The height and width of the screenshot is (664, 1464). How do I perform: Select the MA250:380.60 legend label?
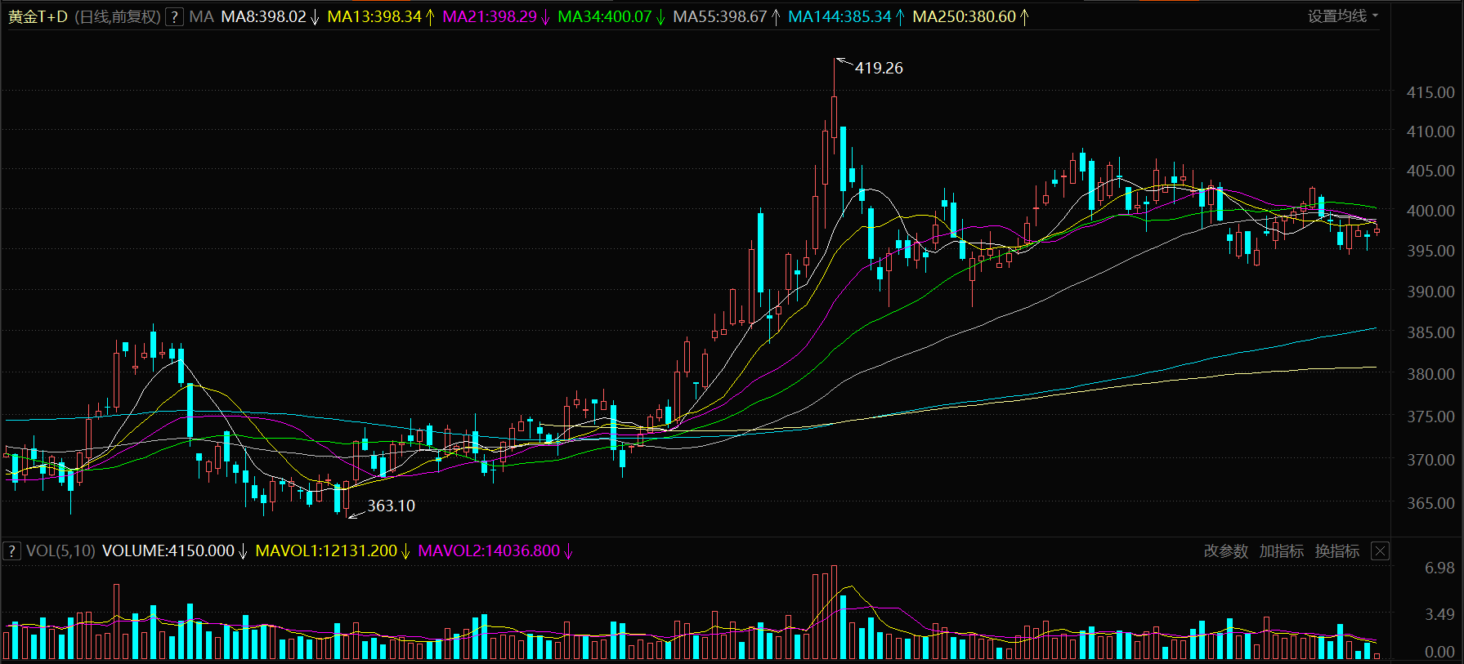[x=964, y=17]
